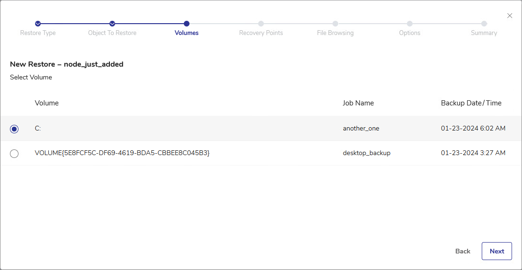Click the Summary step dot
Viewport: 522px width, 270px height.
pyautogui.click(x=484, y=24)
